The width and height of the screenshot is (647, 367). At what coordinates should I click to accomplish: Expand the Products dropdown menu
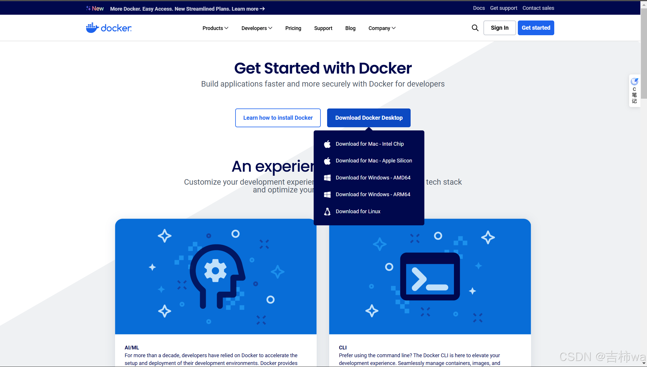tap(215, 28)
